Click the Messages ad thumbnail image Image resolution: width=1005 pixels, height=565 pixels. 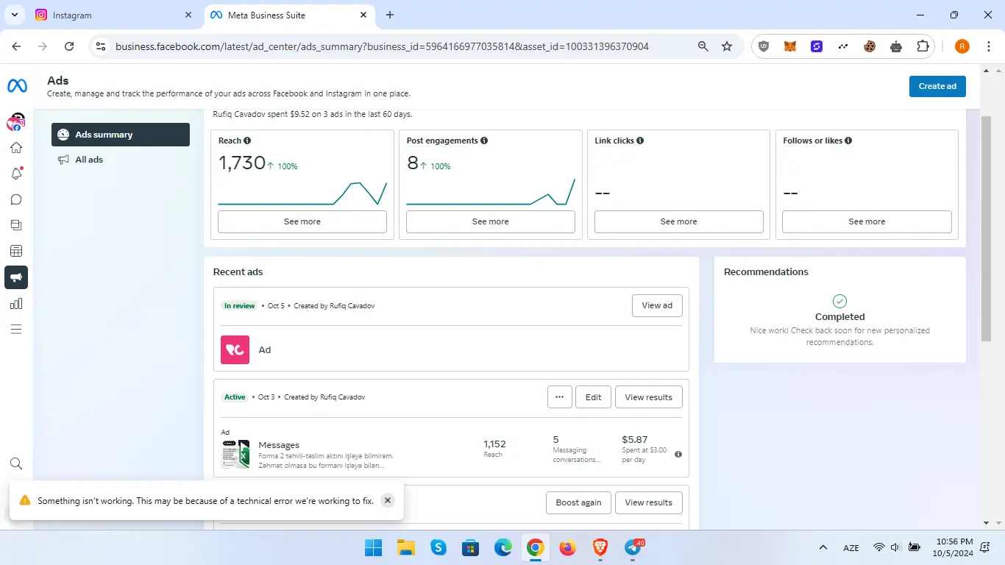click(x=235, y=454)
